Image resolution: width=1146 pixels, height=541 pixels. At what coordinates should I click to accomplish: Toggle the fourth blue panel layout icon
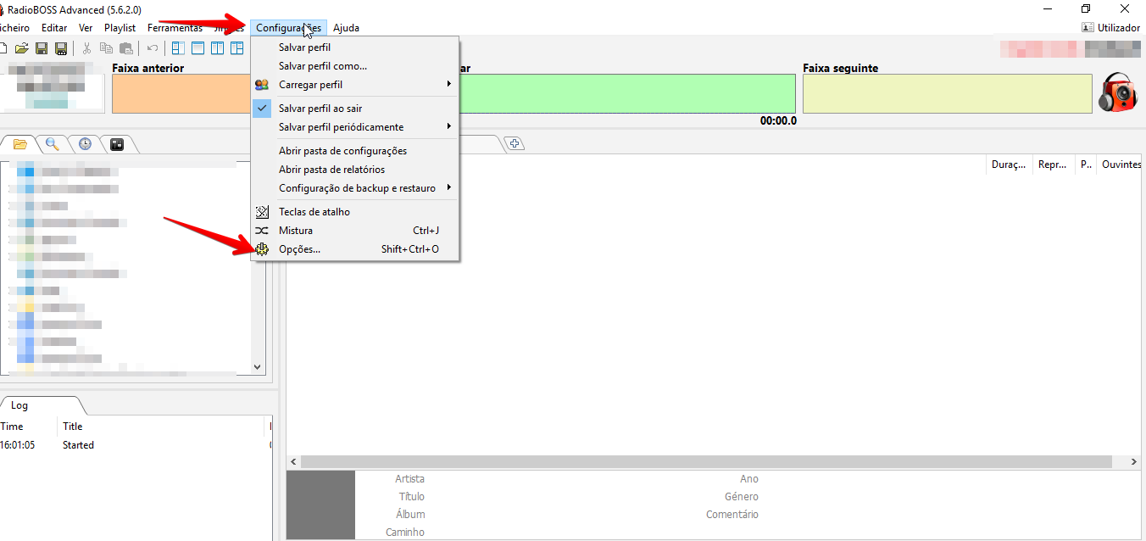(x=237, y=48)
